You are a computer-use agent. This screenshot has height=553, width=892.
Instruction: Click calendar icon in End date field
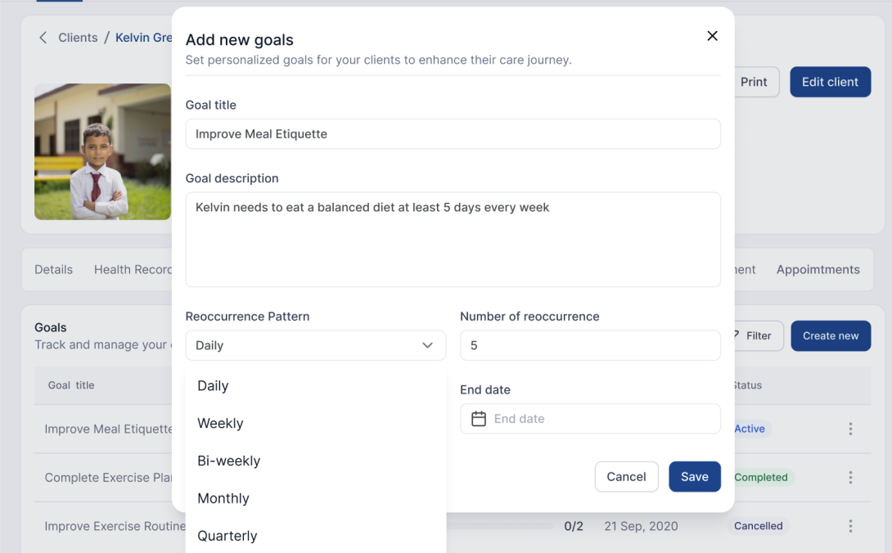[479, 419]
